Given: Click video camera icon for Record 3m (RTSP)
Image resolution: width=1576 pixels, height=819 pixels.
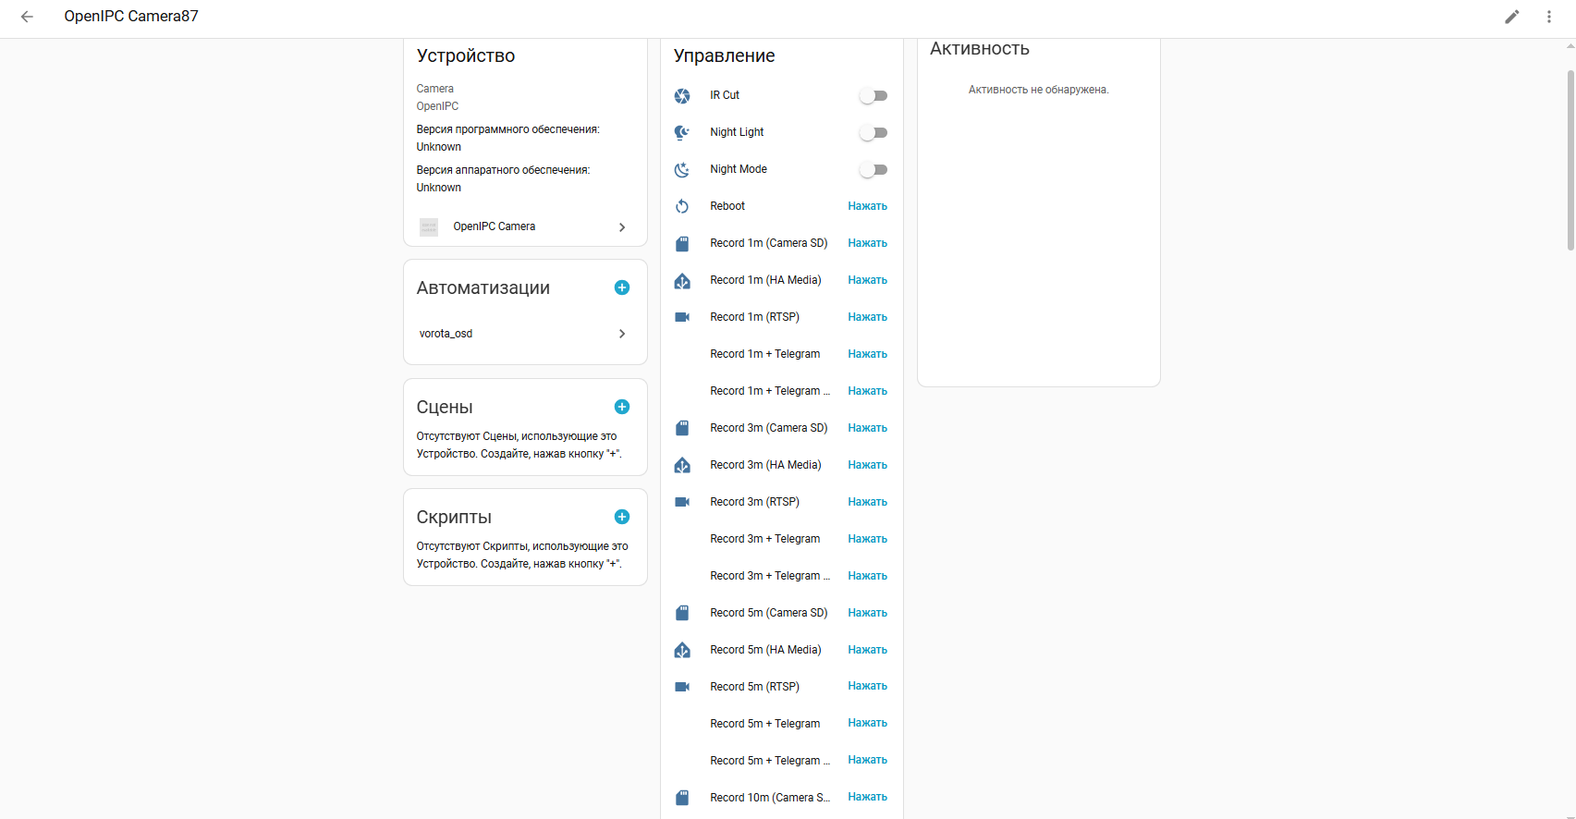Looking at the screenshot, I should pyautogui.click(x=682, y=502).
